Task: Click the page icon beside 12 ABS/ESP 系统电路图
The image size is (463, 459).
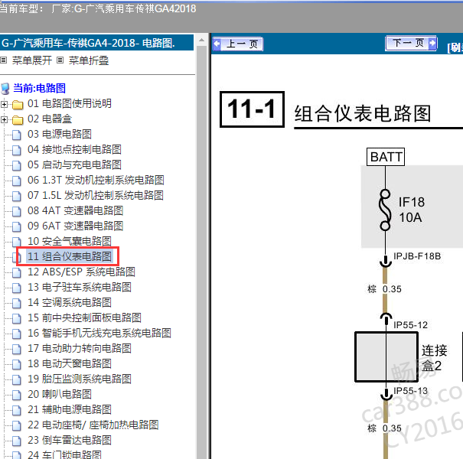Action: point(17,273)
